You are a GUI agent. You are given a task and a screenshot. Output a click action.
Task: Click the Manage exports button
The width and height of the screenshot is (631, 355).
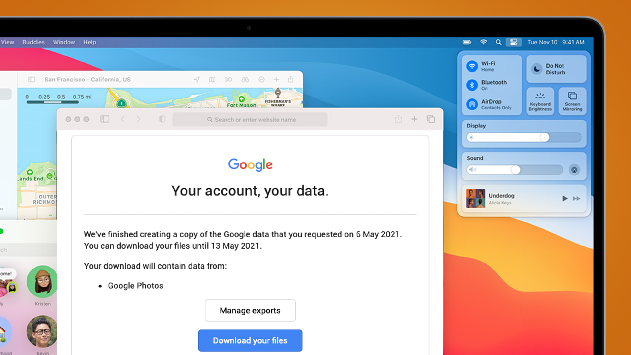(x=250, y=311)
